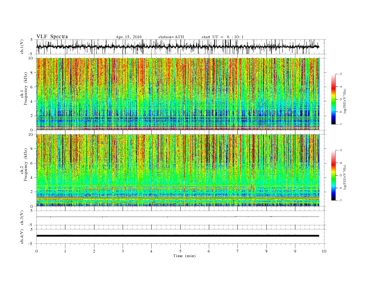The width and height of the screenshot is (365, 282).
Task: Click the 6 kHz tick on ch.2 spectrogram
Action: click(32, 163)
